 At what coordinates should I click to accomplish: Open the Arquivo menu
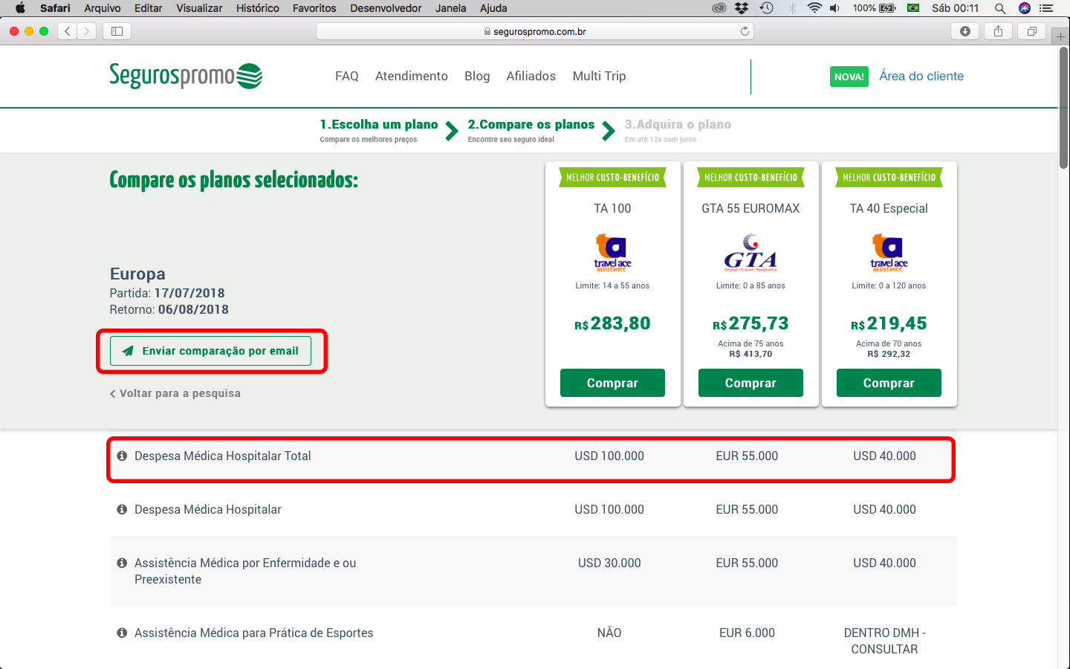[x=103, y=8]
